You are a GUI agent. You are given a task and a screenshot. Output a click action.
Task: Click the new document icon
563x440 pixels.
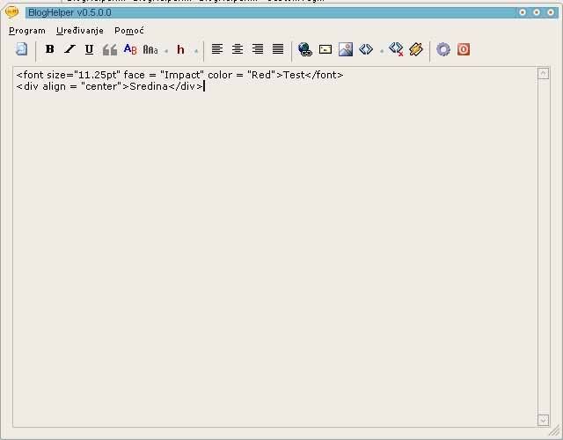22,49
